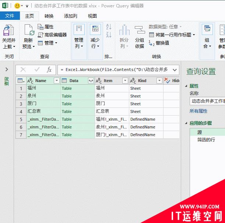
Task: Expand the Data column with expand icon
Action: 91,81
